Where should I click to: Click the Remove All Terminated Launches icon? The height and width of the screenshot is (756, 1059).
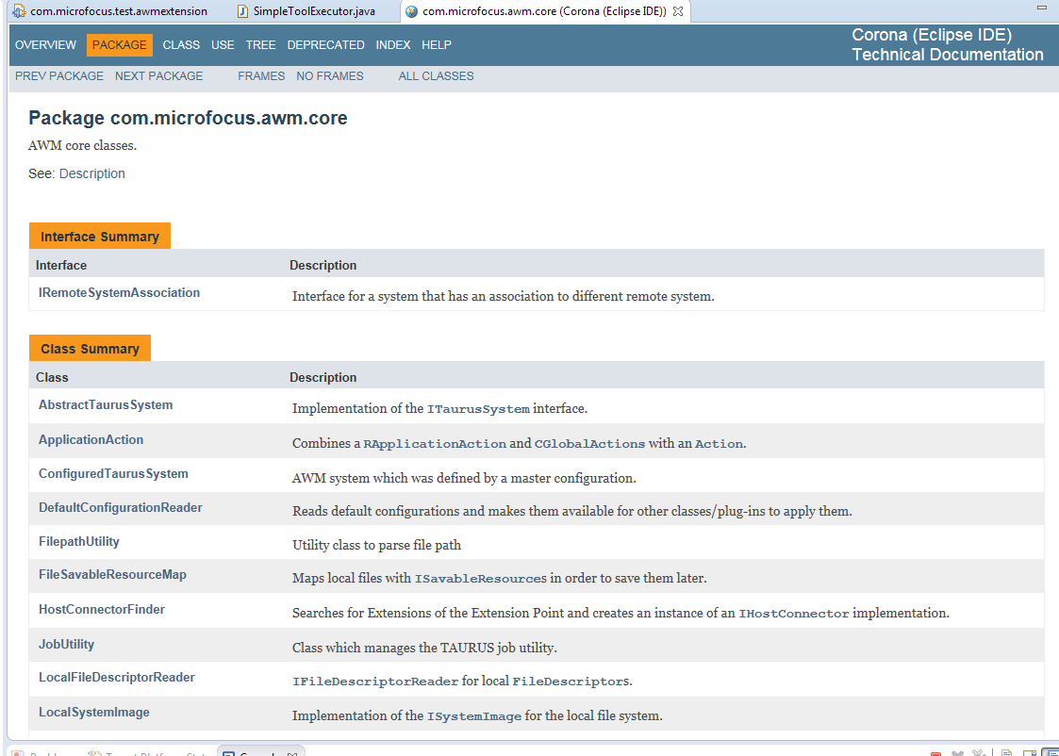pos(977,750)
